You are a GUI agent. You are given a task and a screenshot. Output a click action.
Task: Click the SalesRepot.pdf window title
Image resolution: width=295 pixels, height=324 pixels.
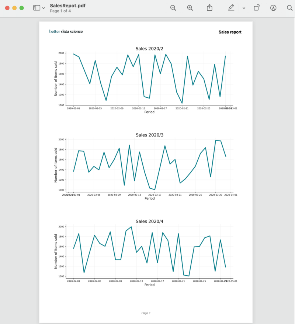point(68,6)
